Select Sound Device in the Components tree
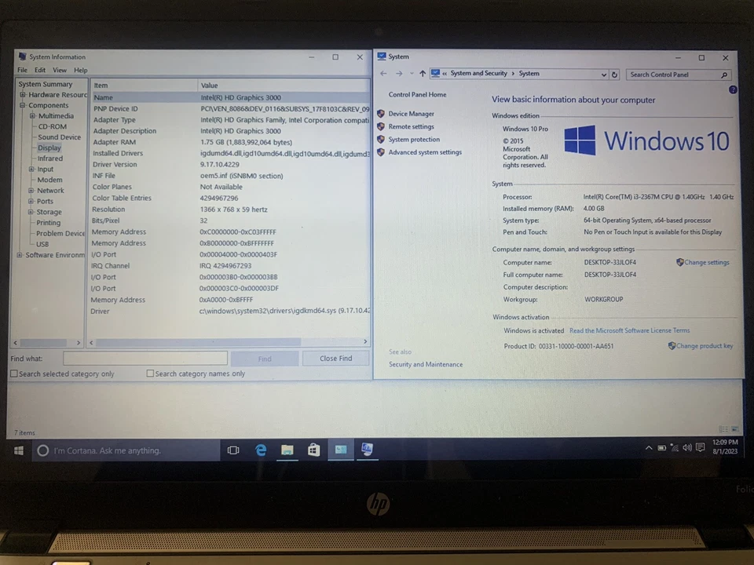 59,137
